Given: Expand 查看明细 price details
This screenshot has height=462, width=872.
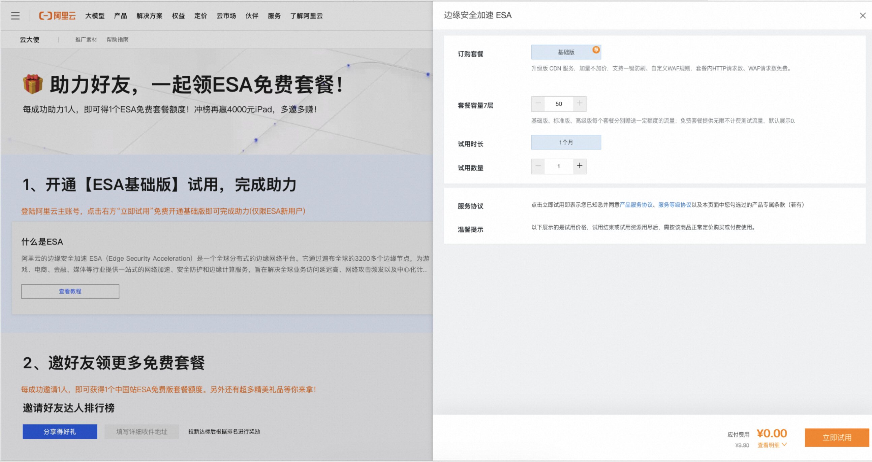Looking at the screenshot, I should (772, 445).
